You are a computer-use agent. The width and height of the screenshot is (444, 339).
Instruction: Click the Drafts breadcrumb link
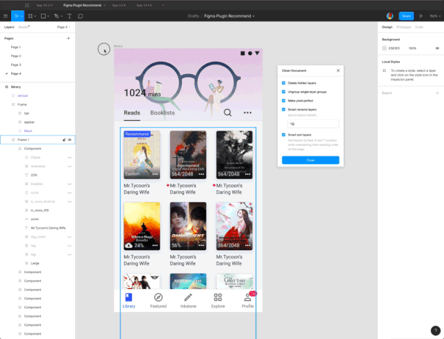193,16
